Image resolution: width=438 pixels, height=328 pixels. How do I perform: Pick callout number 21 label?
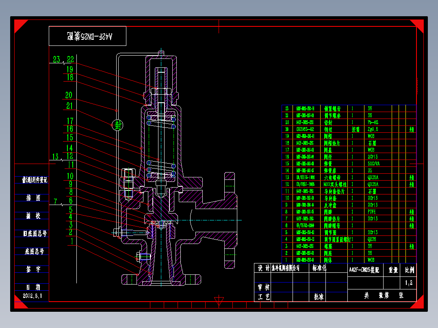point(69,106)
